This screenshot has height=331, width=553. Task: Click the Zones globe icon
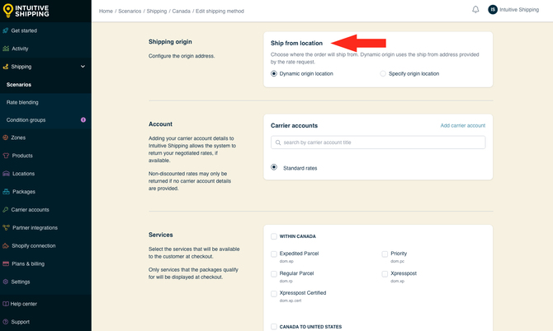5,138
